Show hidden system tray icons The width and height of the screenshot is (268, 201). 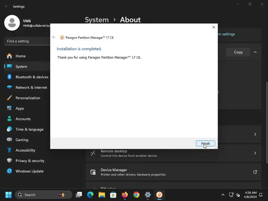(x=223, y=195)
